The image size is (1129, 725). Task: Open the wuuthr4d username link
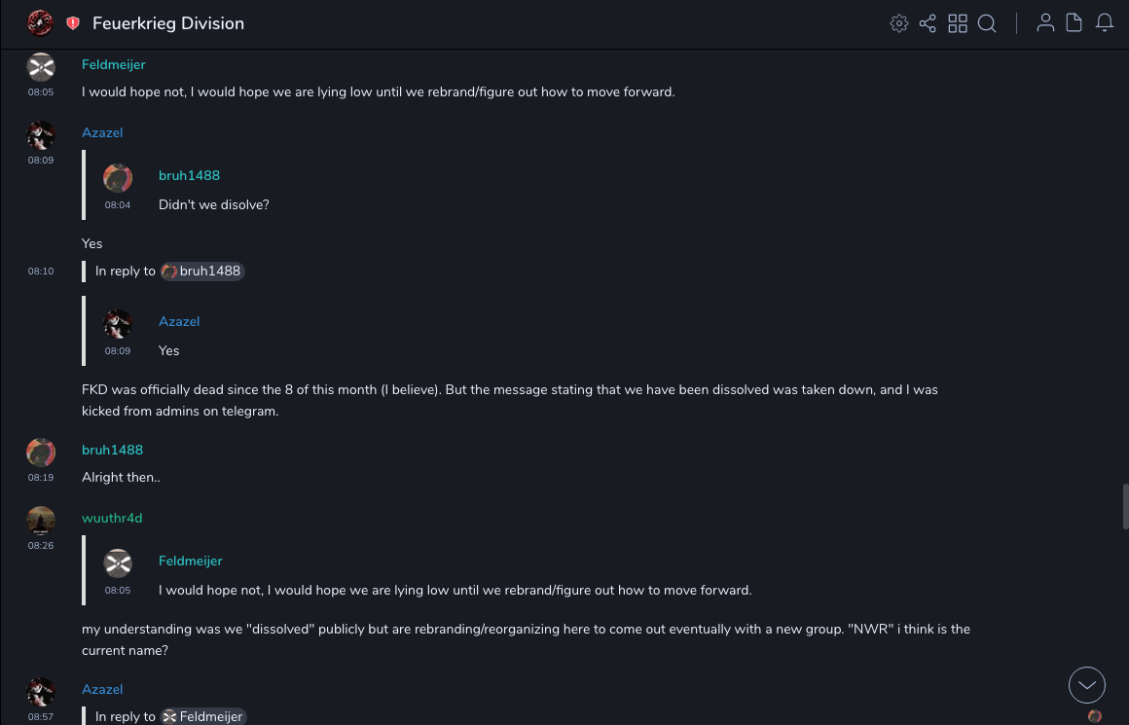tap(112, 518)
